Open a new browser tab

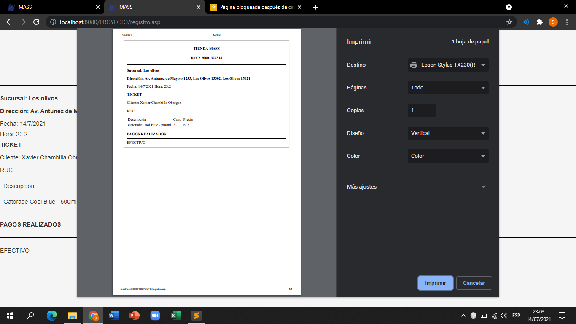pos(315,7)
